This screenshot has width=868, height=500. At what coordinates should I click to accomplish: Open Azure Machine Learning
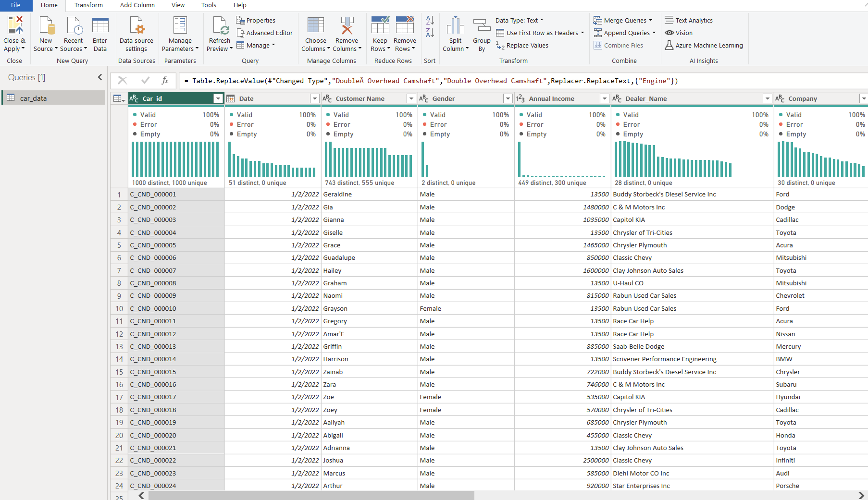pos(704,45)
